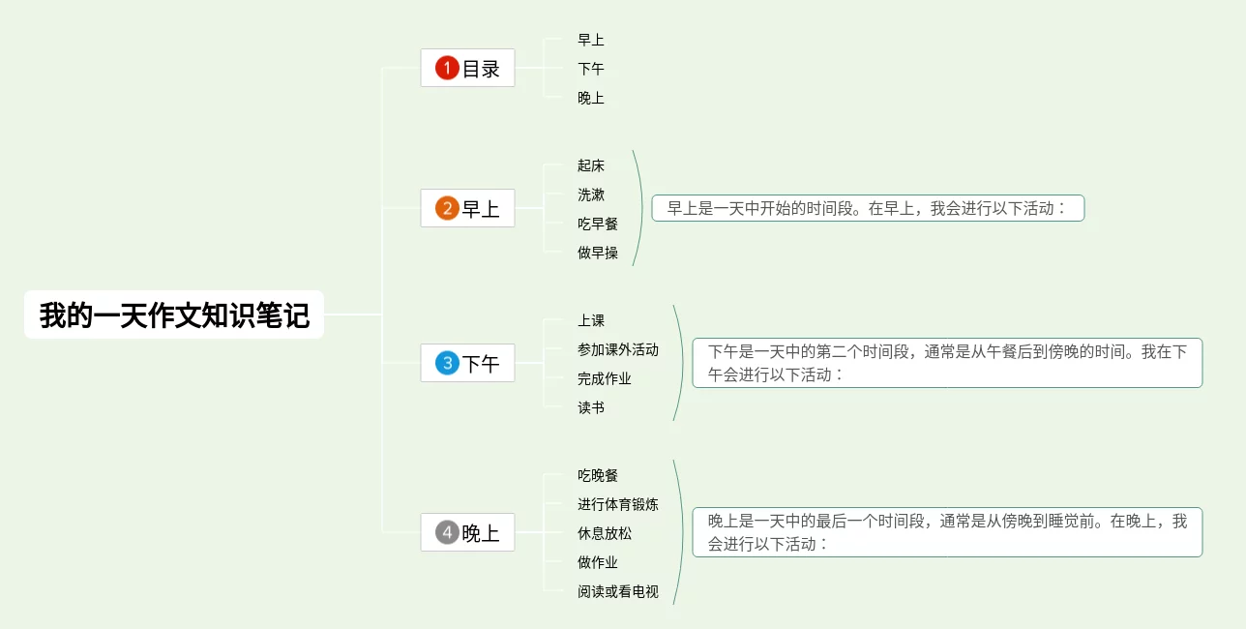Image resolution: width=1246 pixels, height=629 pixels.
Task: Select the 目录 topic node
Action: [467, 68]
